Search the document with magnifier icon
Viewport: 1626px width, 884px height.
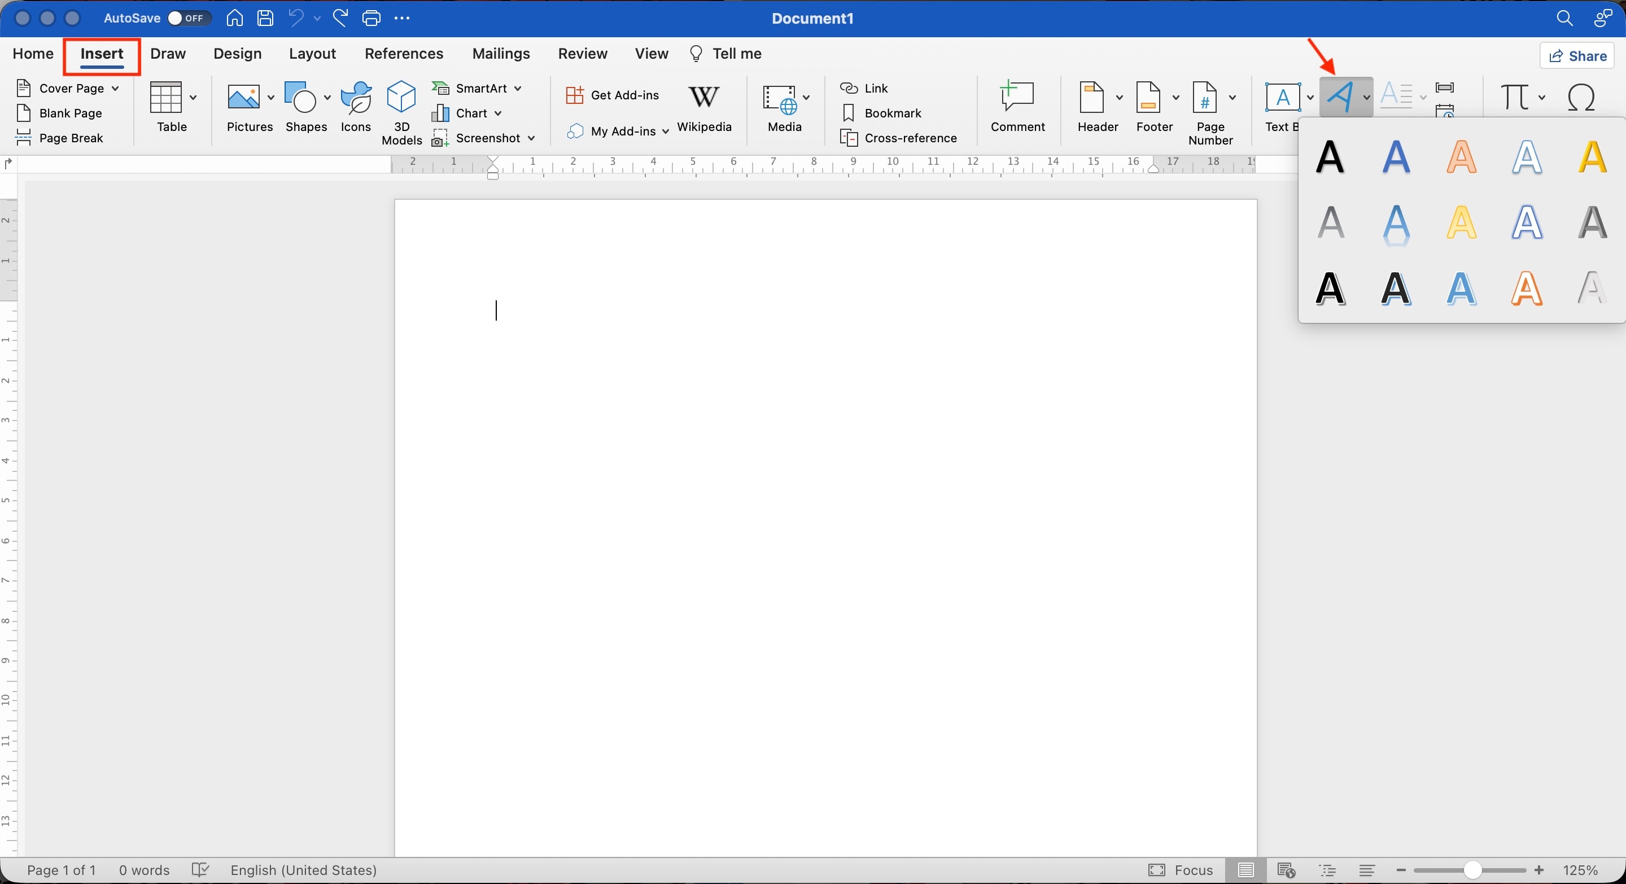[x=1564, y=17]
